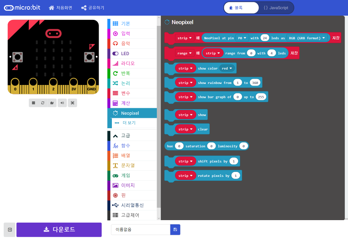Open strip dropdown in show rainbow block

[x=185, y=83]
